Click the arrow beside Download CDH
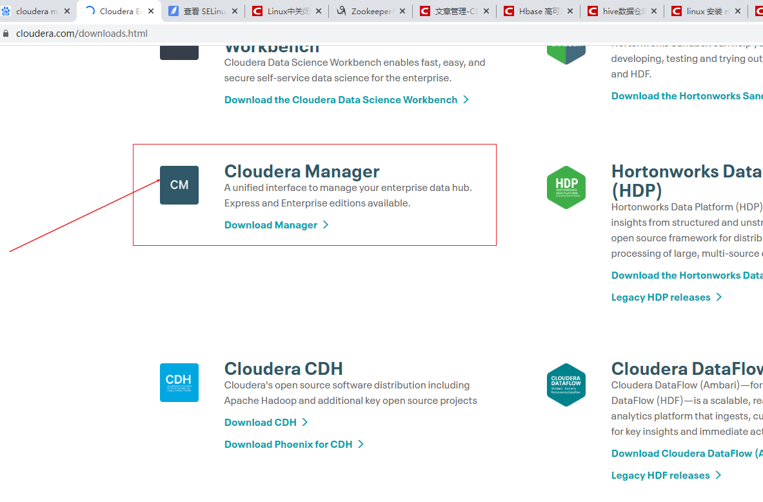Screen dimensions: 763x502 click(305, 422)
